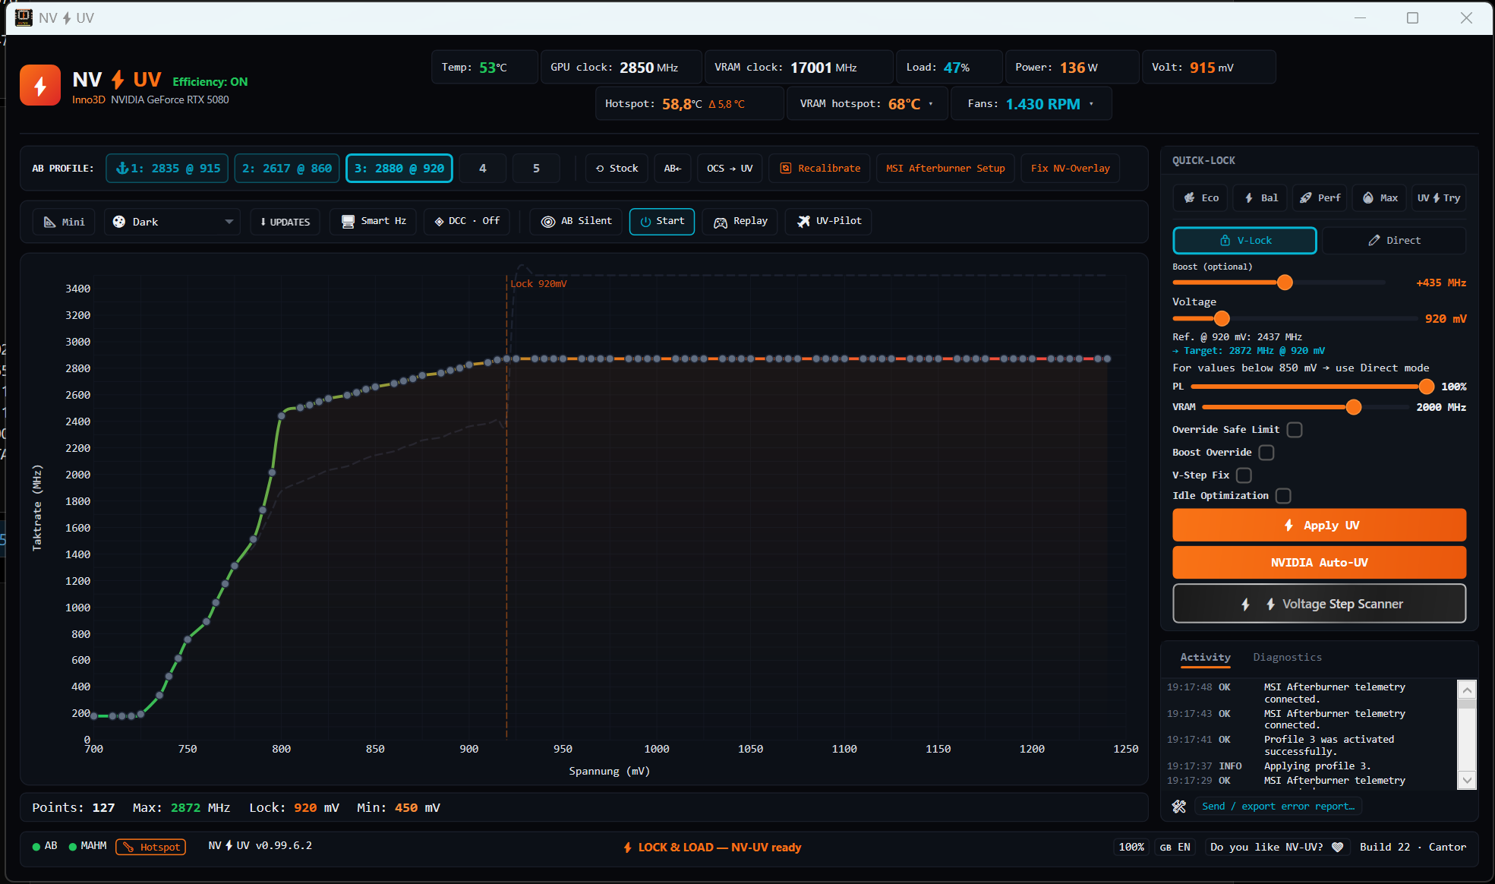Enable Idle Optimization checkbox
The image size is (1495, 884).
[x=1283, y=496]
